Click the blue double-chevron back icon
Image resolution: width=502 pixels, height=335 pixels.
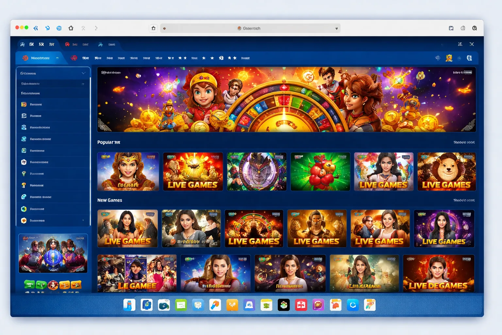pos(36,28)
